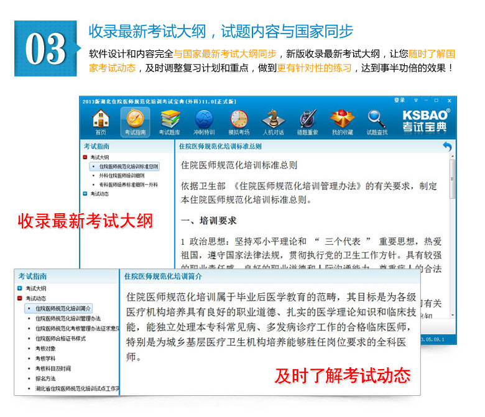The height and width of the screenshot is (417, 485).
Task: Minimize the 考试宝典 window
Action: pyautogui.click(x=426, y=101)
